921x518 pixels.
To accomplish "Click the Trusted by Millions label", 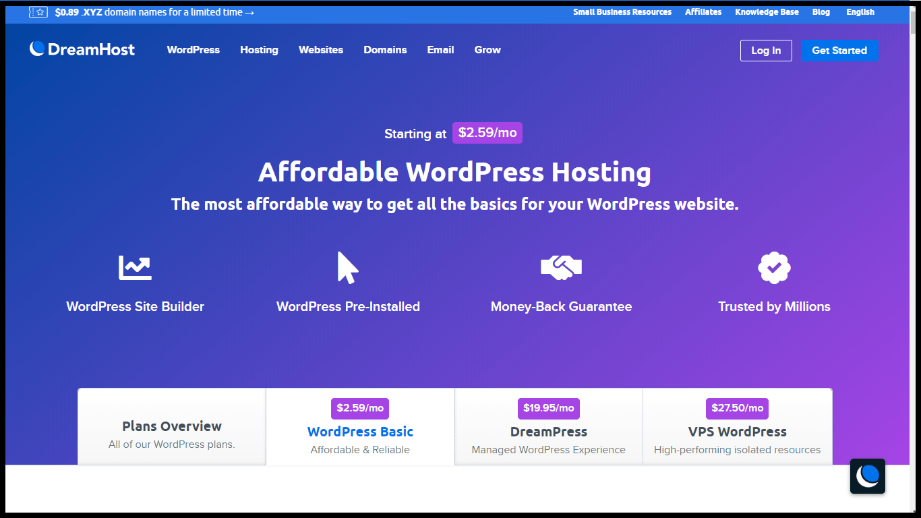I will pyautogui.click(x=774, y=307).
